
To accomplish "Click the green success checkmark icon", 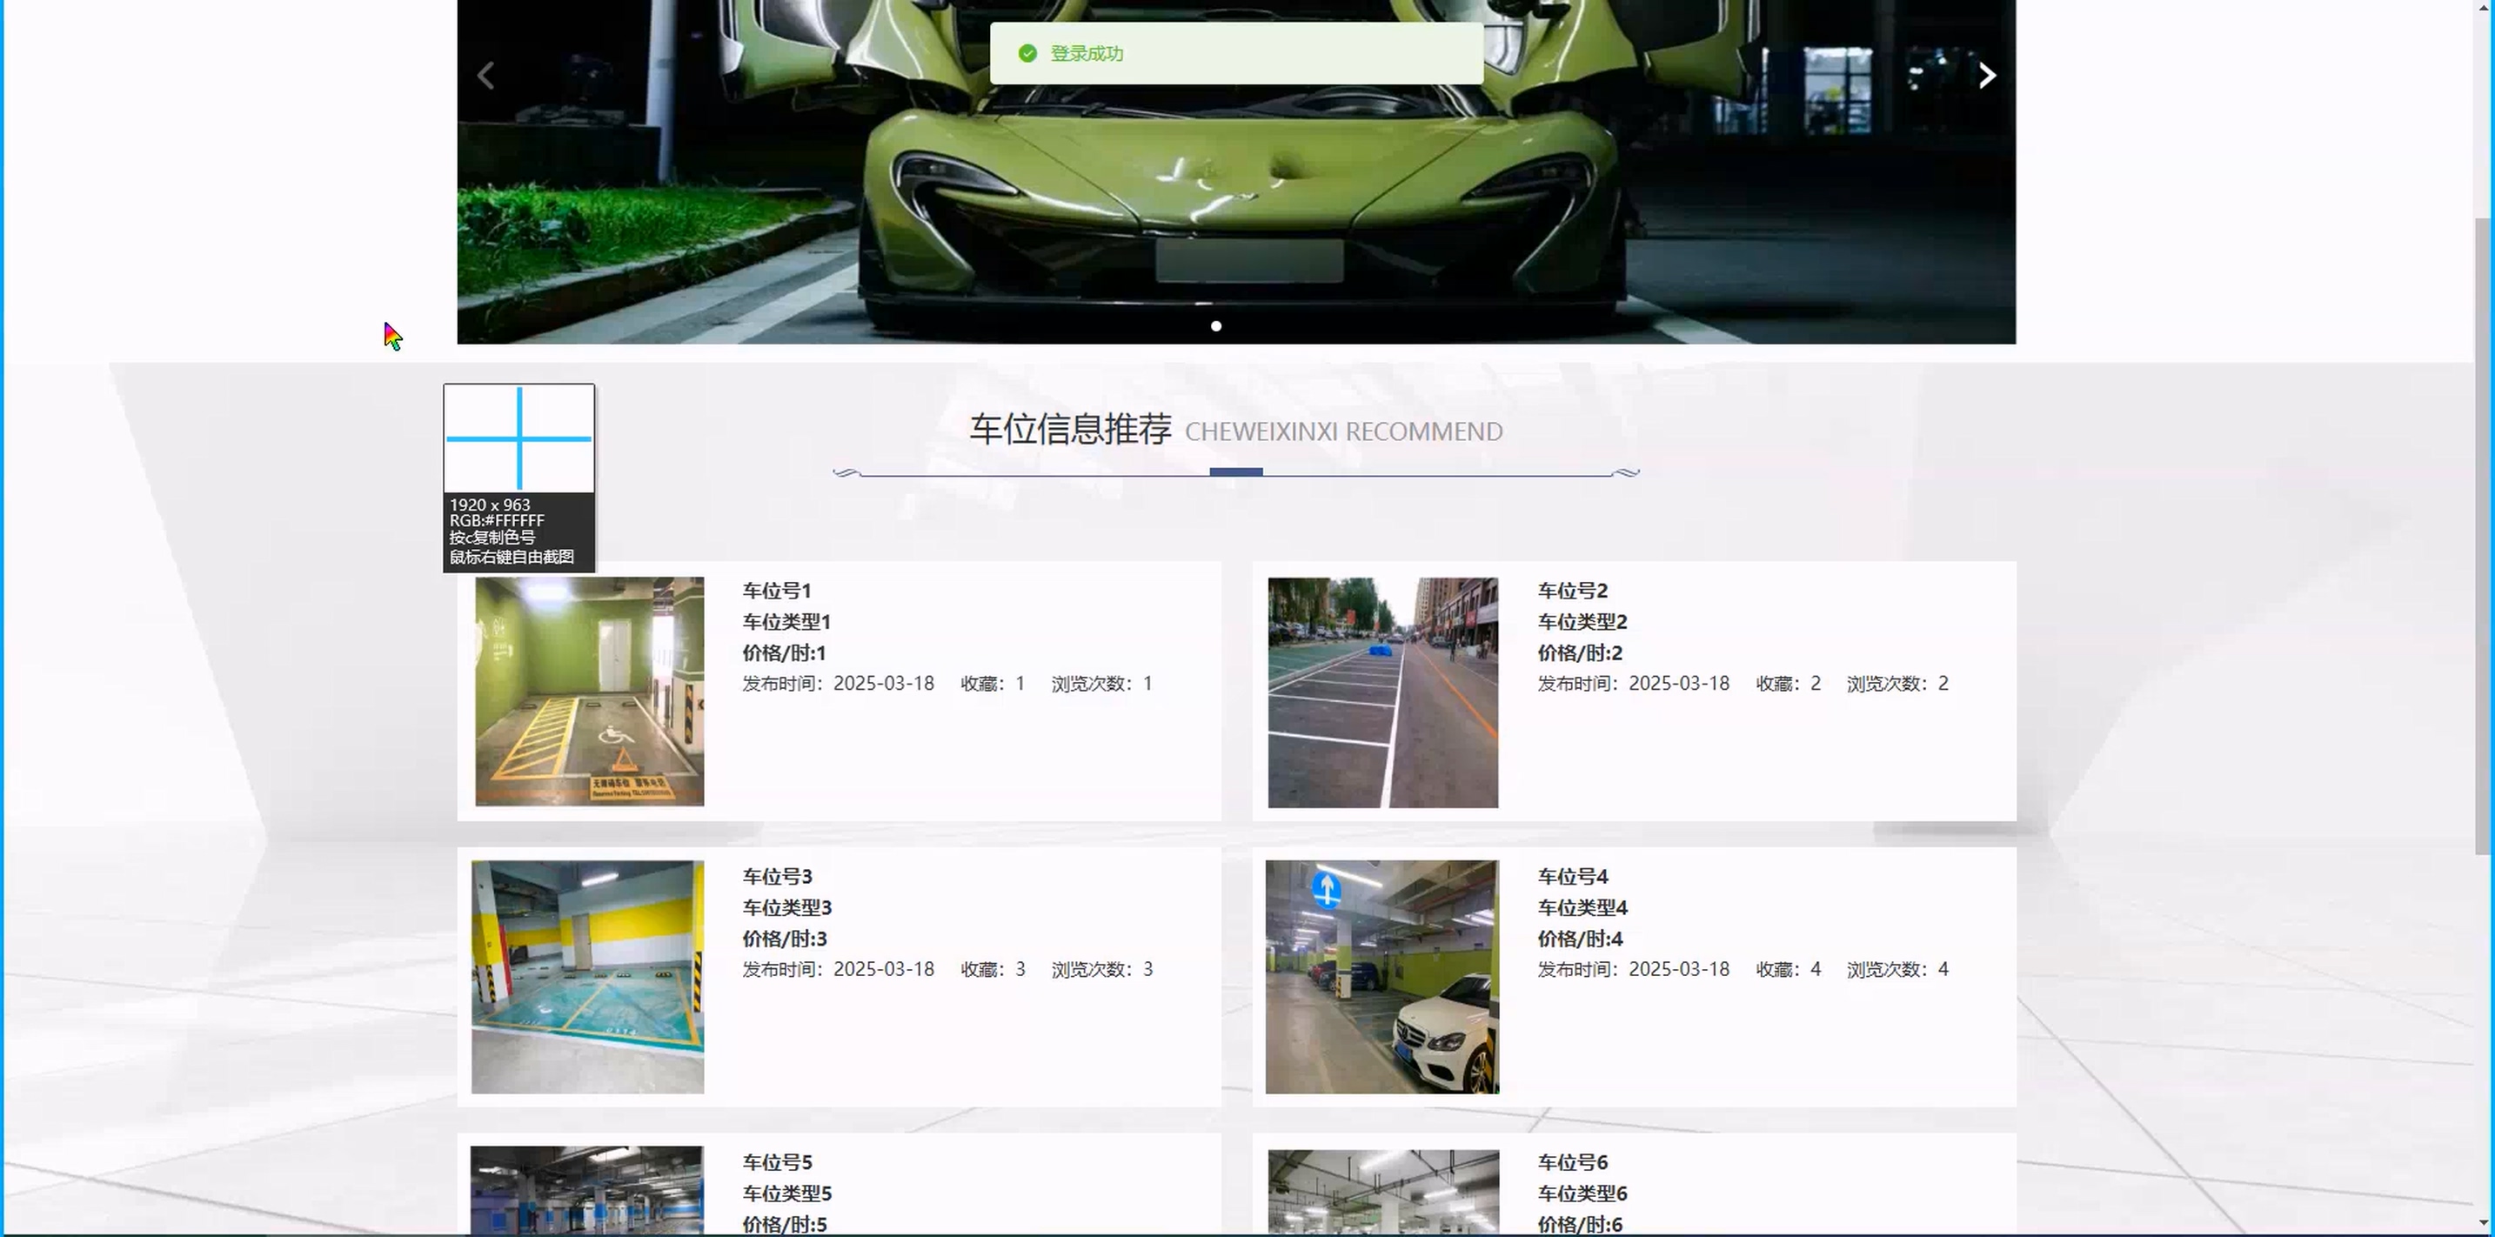I will [x=1027, y=53].
